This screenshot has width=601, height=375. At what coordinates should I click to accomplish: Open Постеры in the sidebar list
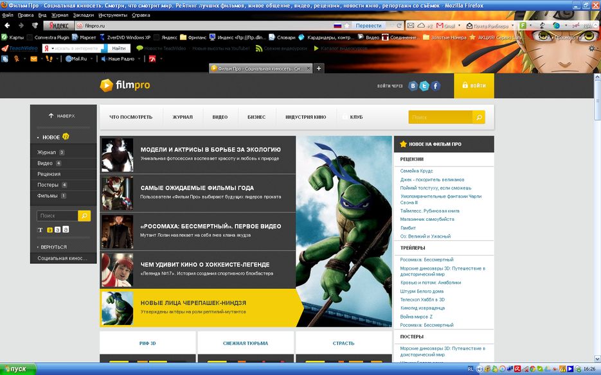pyautogui.click(x=48, y=185)
